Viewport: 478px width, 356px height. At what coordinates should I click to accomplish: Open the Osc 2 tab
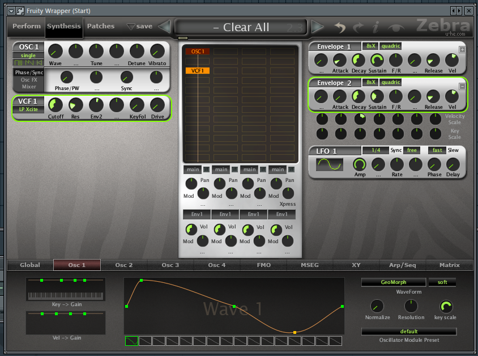click(x=124, y=265)
